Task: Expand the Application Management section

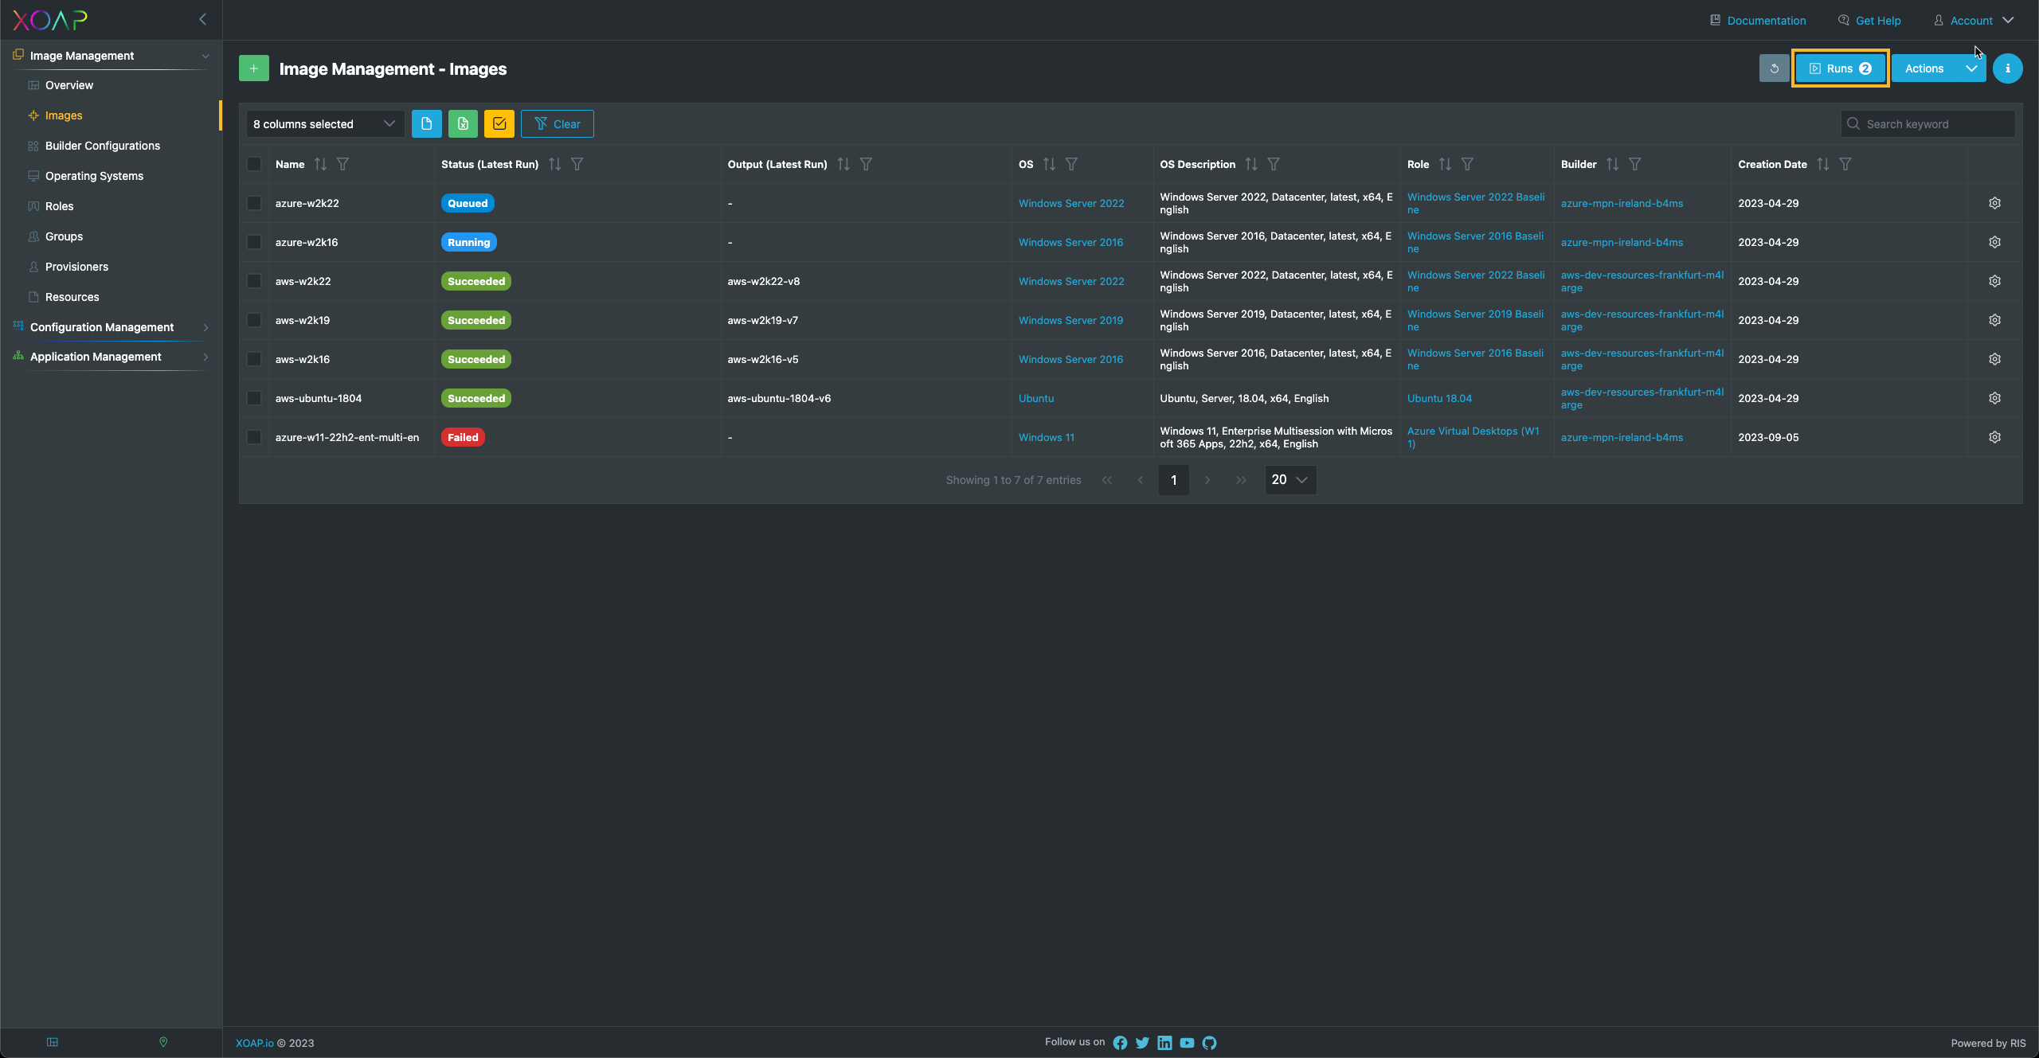Action: click(x=112, y=357)
